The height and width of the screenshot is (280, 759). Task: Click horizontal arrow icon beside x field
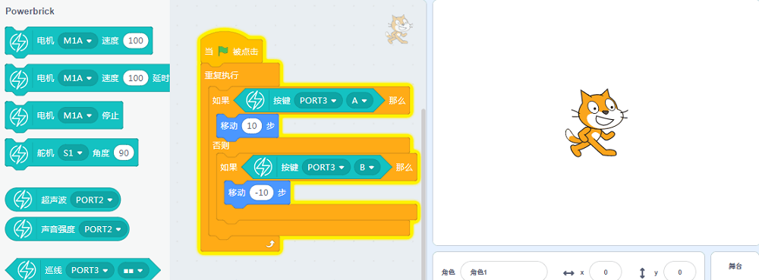point(568,272)
